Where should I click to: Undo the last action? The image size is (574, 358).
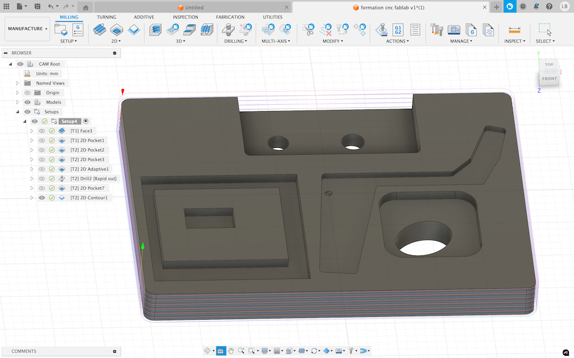pos(51,6)
